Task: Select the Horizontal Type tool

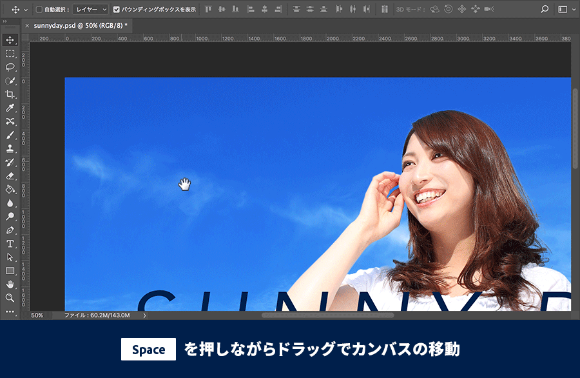Action: pyautogui.click(x=10, y=244)
